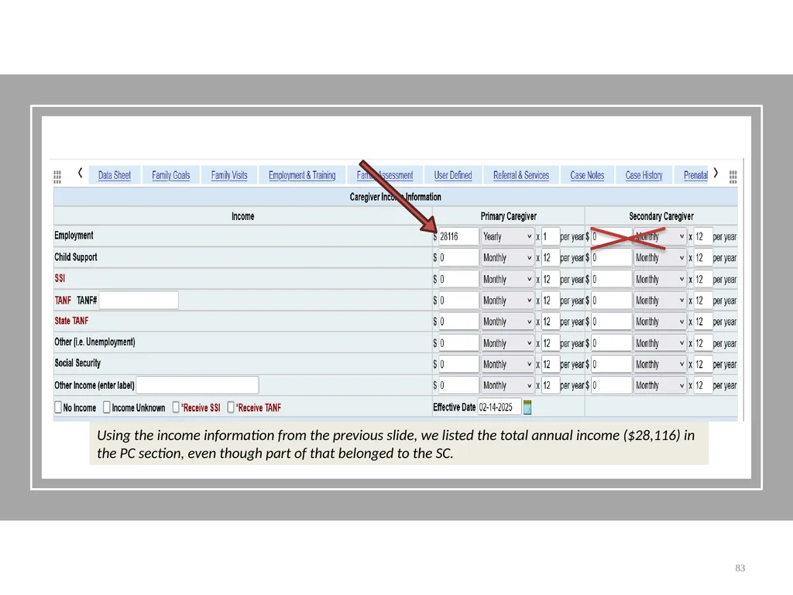Click Primary Caregiver Child Support amount field
The image size is (793, 595).
[458, 258]
